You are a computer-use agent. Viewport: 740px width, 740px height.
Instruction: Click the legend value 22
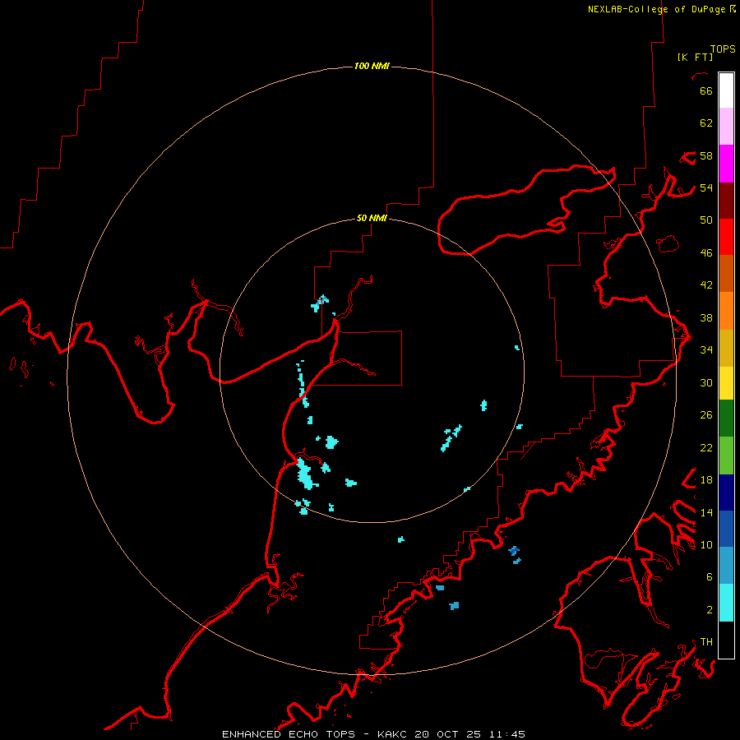coord(706,447)
